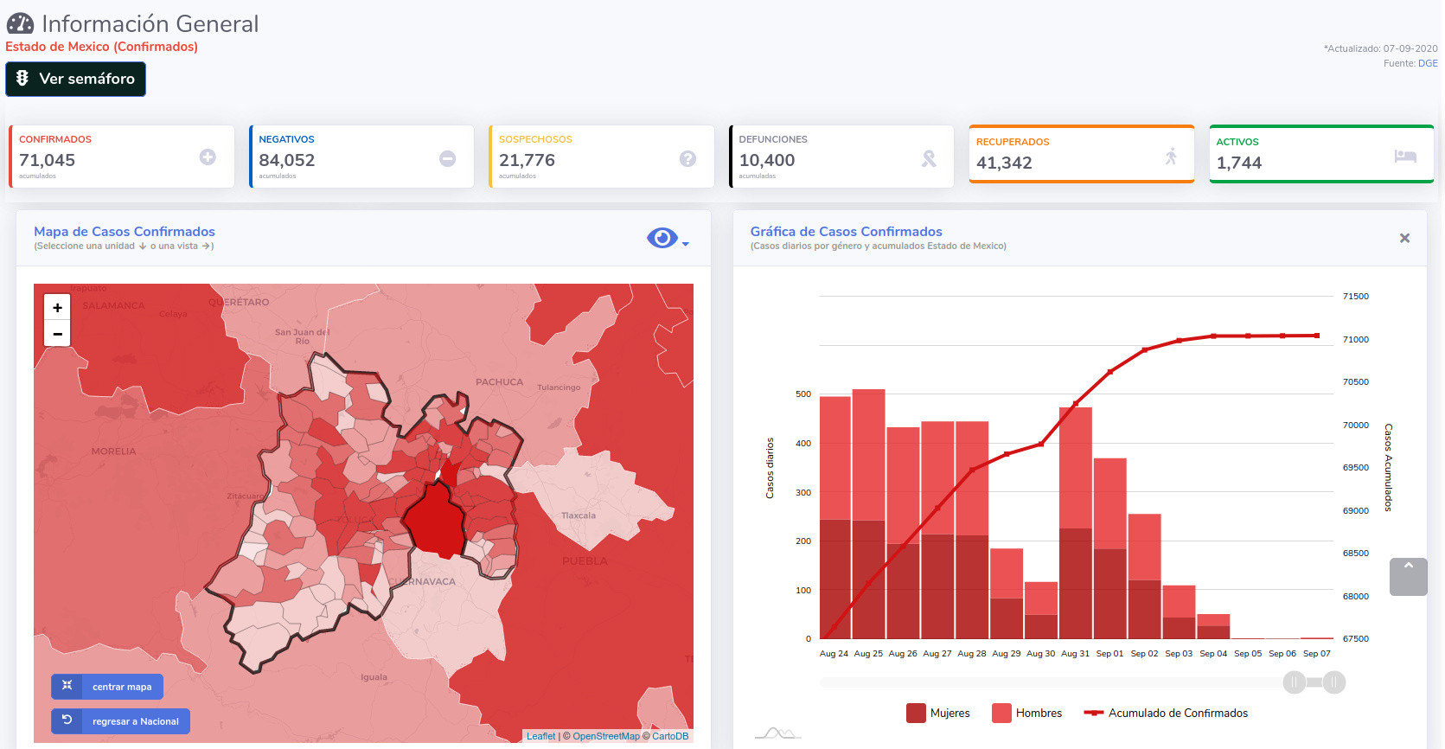The image size is (1445, 749).
Task: Click the Sep 07 axis label
Action: click(1317, 654)
